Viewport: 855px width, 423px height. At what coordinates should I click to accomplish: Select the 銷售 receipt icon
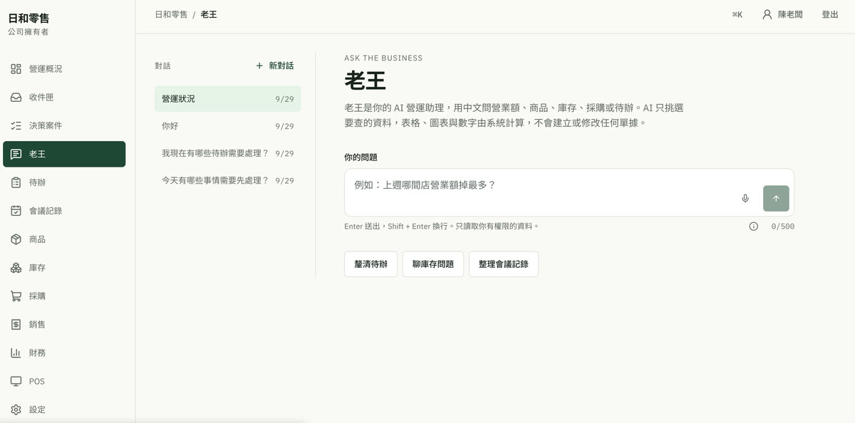(x=16, y=325)
